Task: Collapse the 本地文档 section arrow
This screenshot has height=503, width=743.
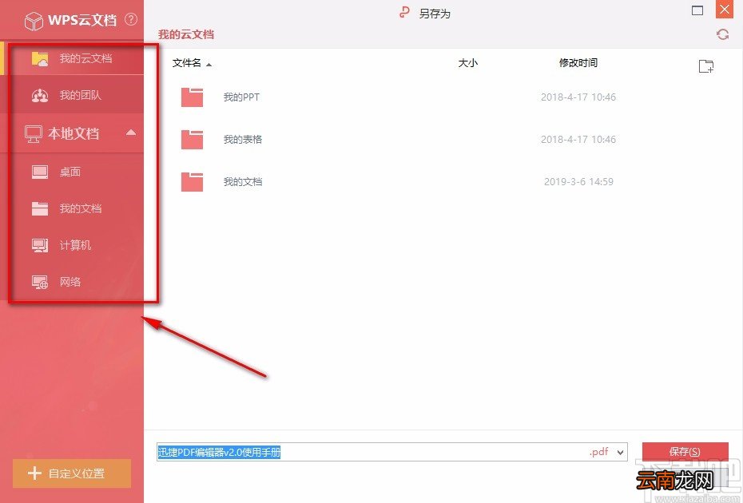Action: click(x=131, y=133)
